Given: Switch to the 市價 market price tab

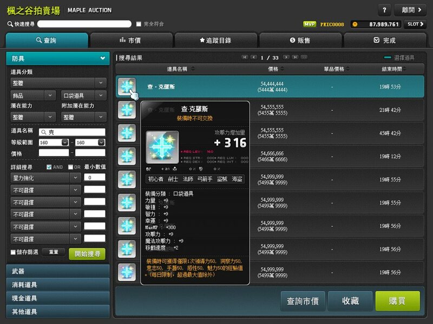Looking at the screenshot, I should coord(131,40).
